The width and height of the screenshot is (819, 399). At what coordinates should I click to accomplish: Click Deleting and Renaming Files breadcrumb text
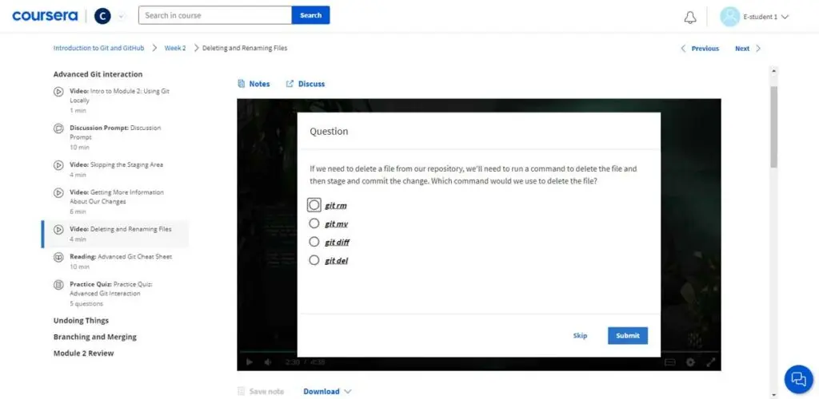tap(245, 48)
